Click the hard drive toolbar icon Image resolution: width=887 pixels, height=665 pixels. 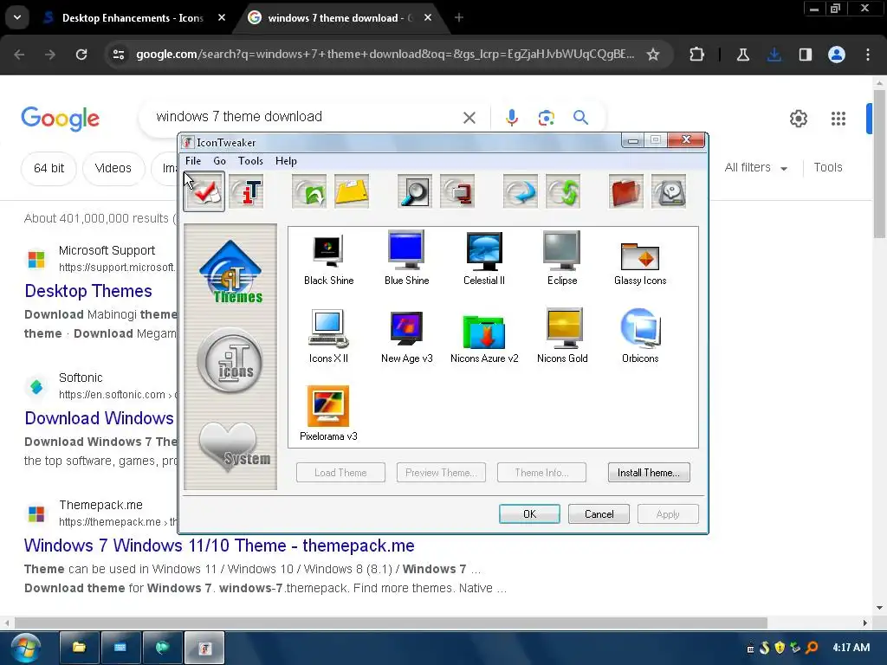pos(669,191)
